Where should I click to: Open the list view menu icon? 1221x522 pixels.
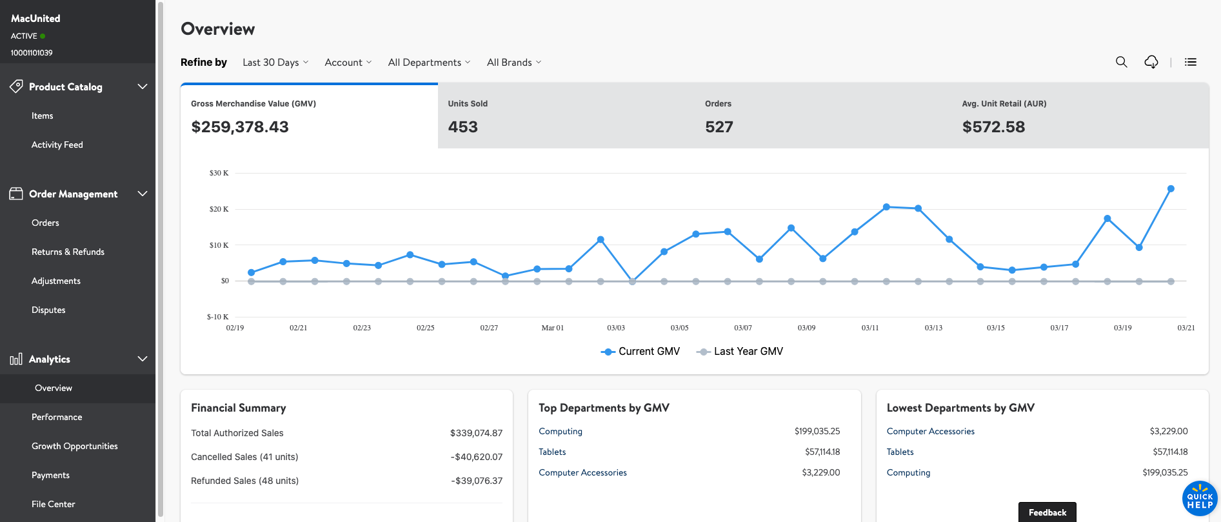point(1191,62)
